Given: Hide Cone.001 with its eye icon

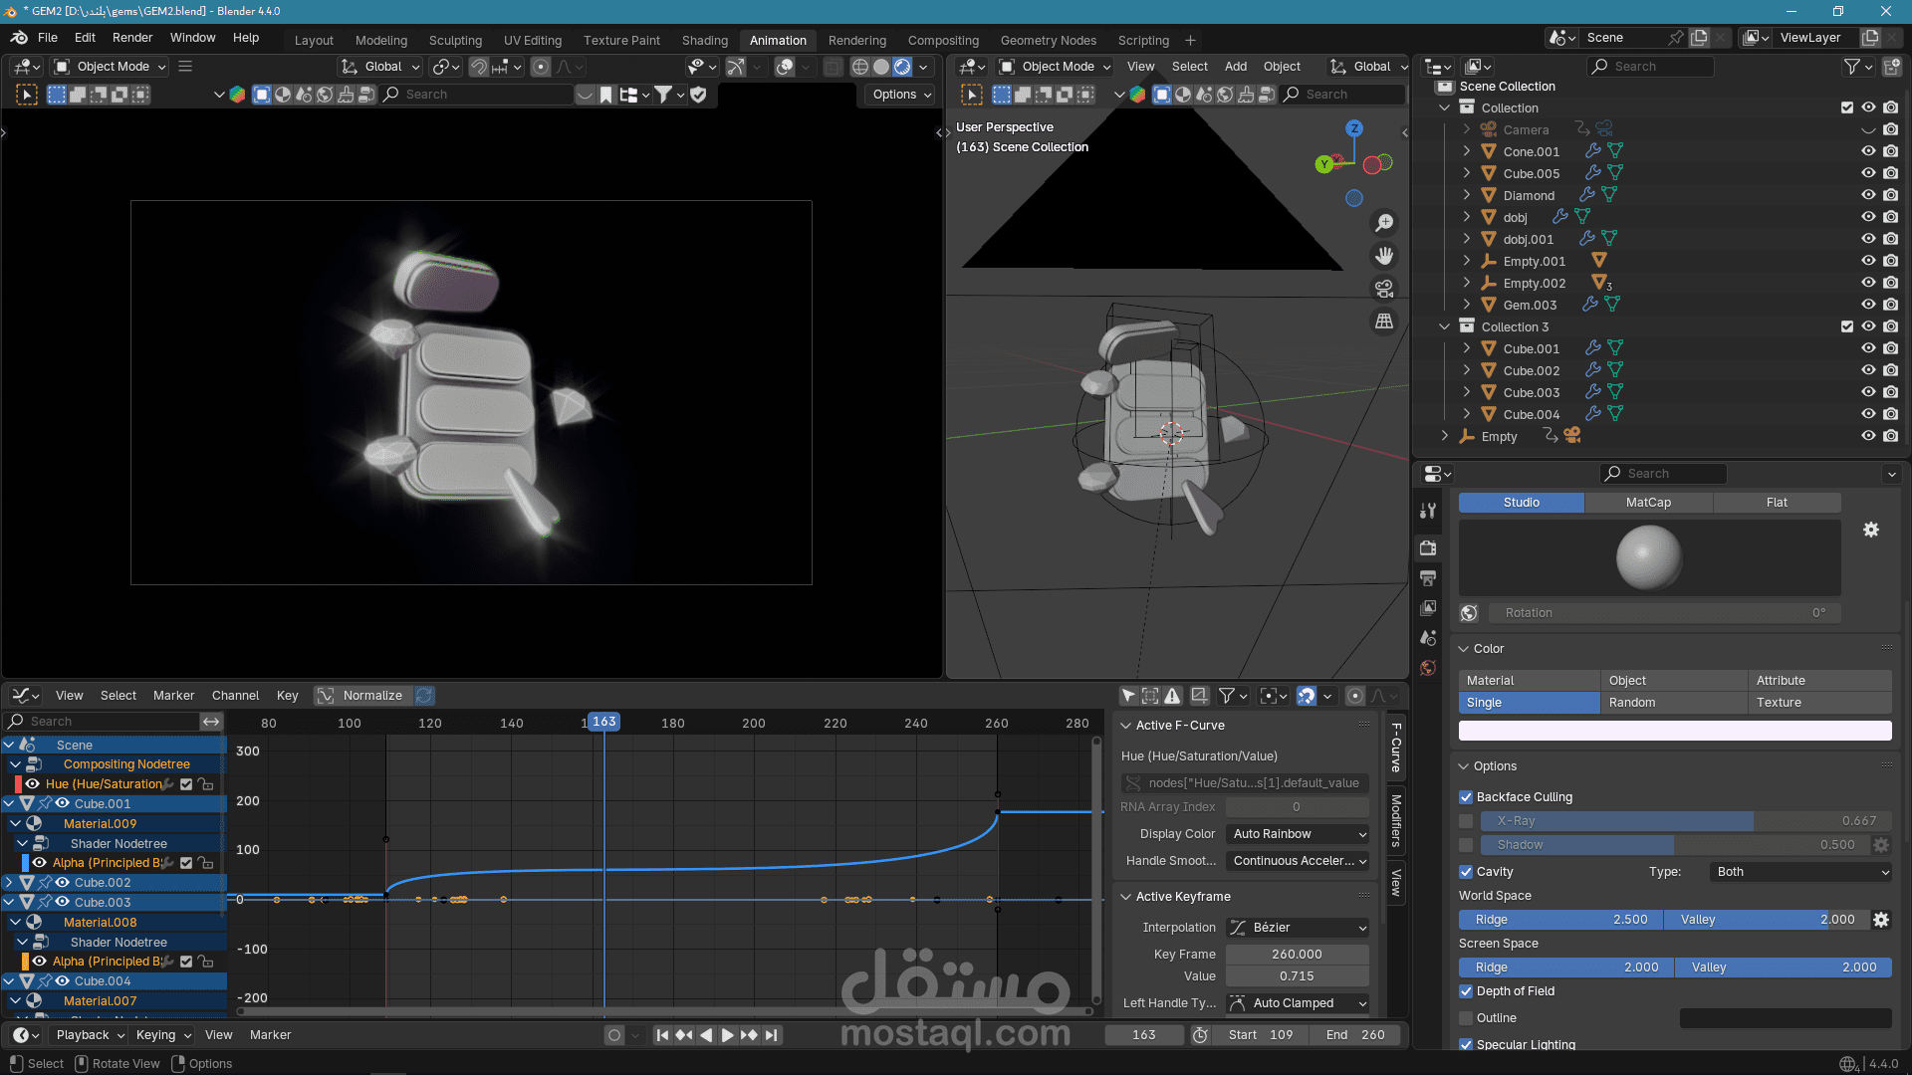Looking at the screenshot, I should point(1868,151).
